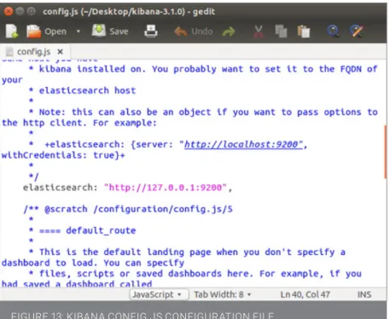Click the default_route heading text
390x319 pixels.
[101, 230]
